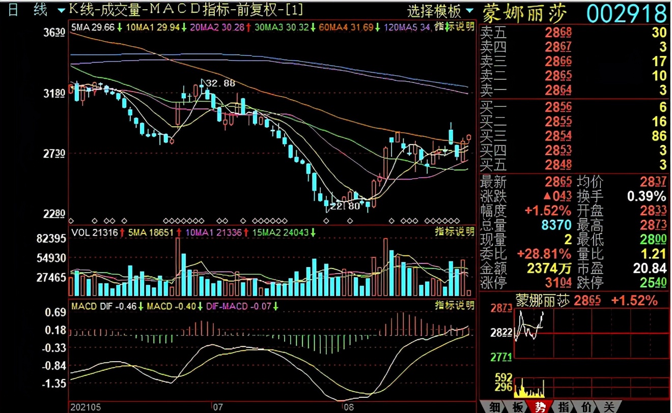Click the volume 10MA1 21336 legend entry
This screenshot has width=672, height=413.
pyautogui.click(x=217, y=232)
